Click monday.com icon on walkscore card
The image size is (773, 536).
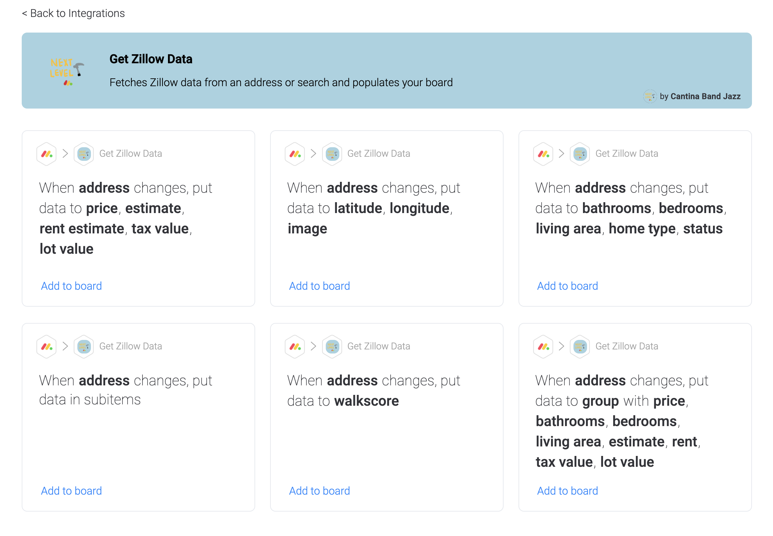(295, 347)
